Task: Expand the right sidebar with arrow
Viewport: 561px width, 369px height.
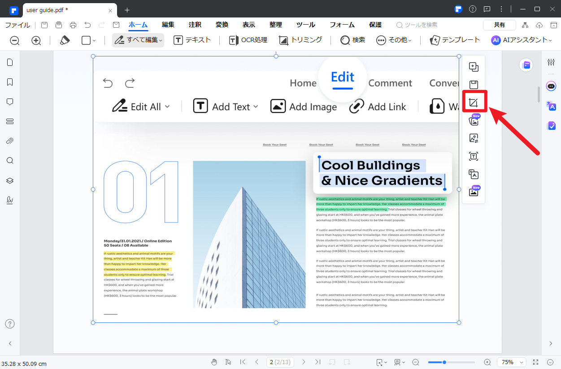Action: 551,343
